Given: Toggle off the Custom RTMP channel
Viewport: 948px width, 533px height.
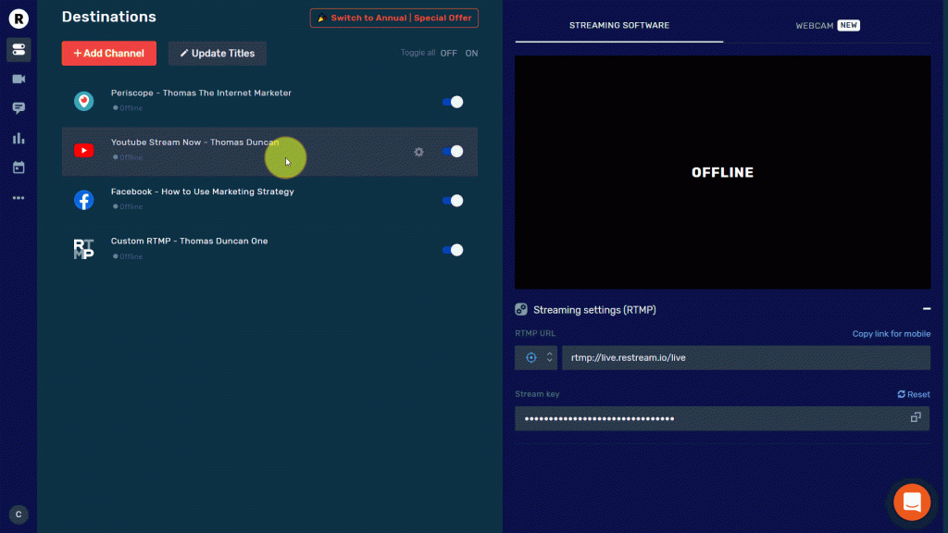Looking at the screenshot, I should point(453,250).
